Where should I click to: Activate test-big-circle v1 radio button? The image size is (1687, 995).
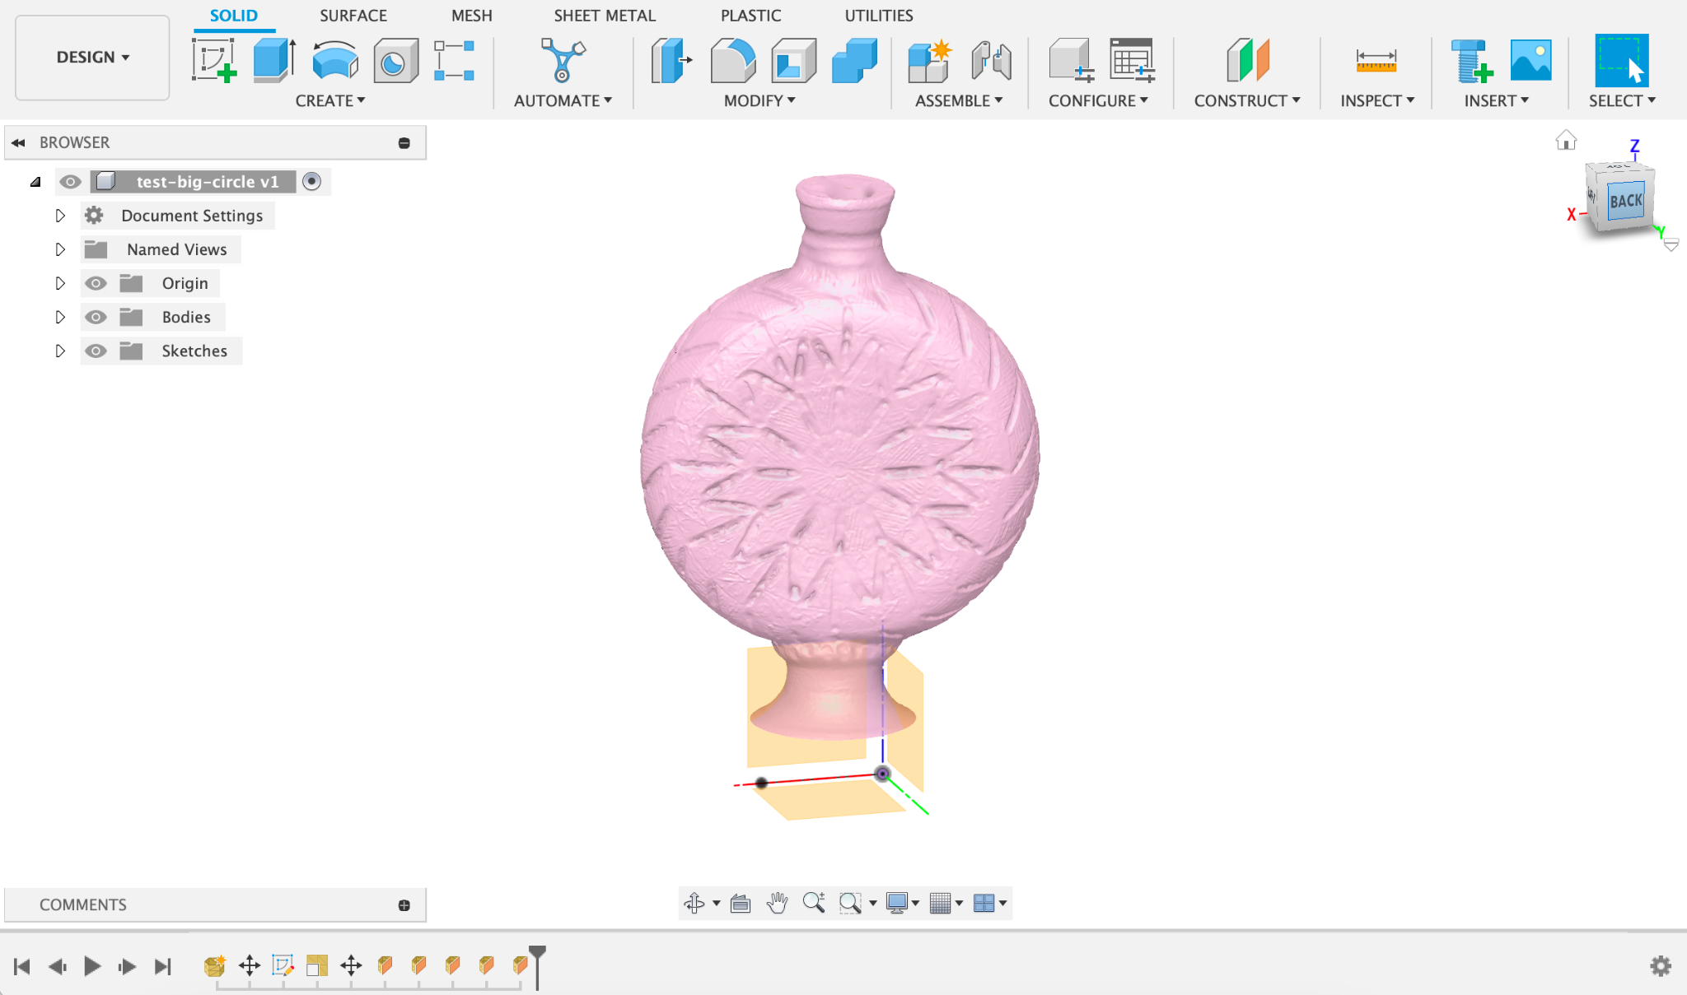311,181
